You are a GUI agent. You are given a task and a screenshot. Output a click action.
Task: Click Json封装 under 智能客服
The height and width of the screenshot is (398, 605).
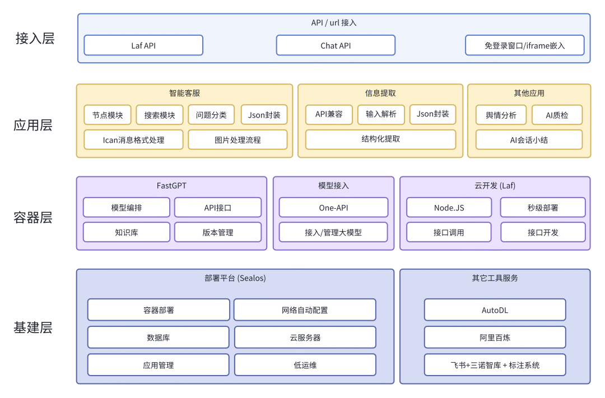[x=264, y=115]
